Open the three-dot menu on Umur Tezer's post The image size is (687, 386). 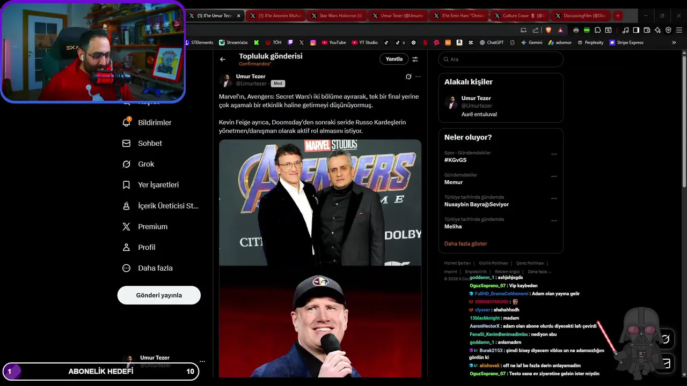pyautogui.click(x=418, y=77)
